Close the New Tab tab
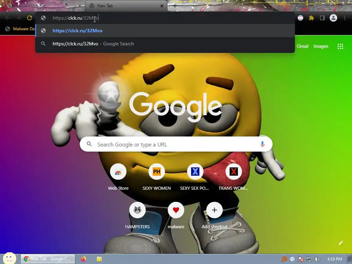 pos(162,6)
